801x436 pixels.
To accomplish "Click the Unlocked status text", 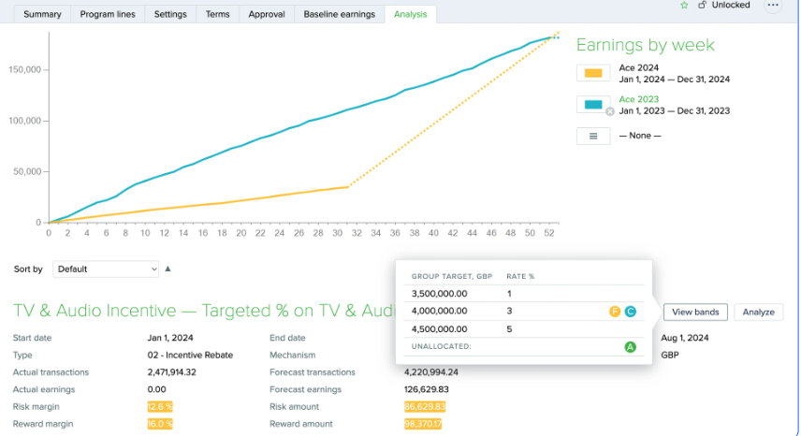I will (x=731, y=5).
